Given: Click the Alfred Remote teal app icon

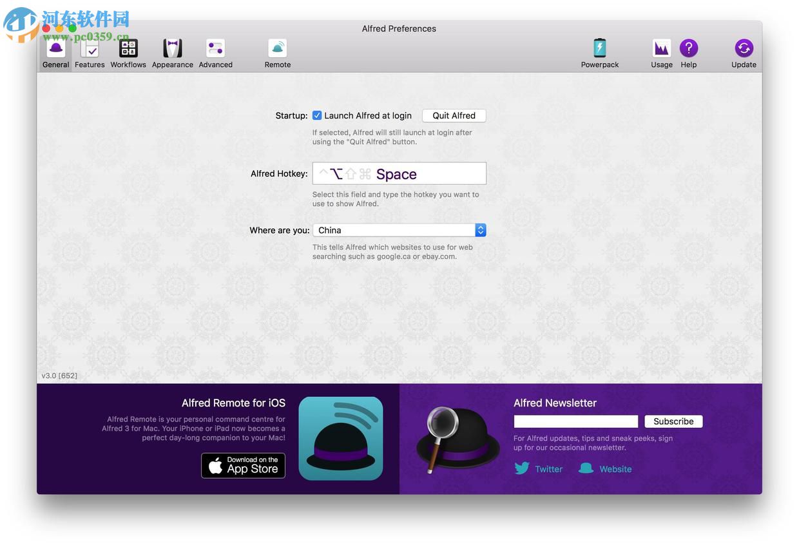Looking at the screenshot, I should pyautogui.click(x=341, y=438).
